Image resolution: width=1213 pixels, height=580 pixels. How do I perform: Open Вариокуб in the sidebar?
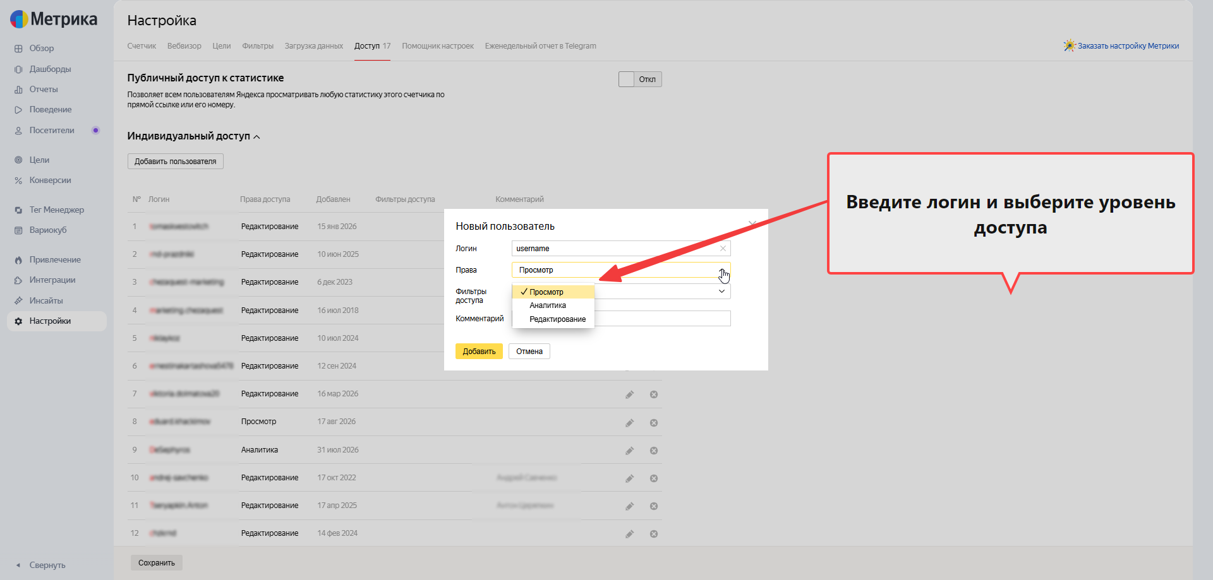tap(48, 230)
